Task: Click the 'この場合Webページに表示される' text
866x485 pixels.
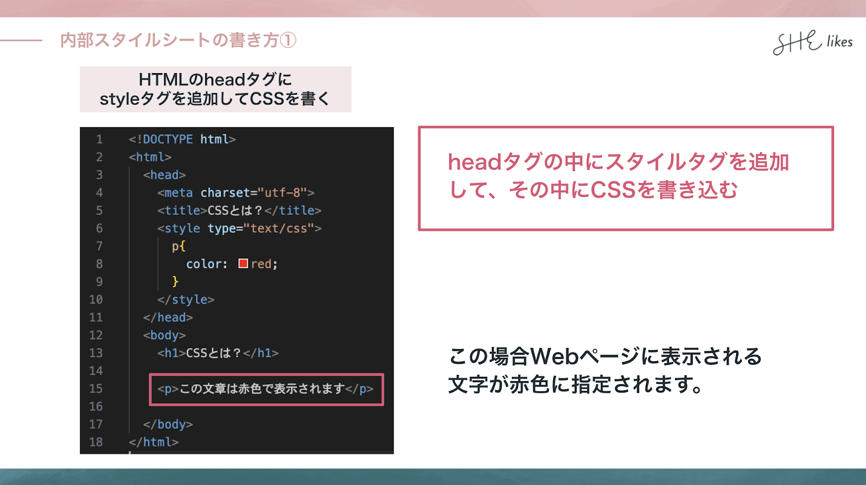Action: [x=606, y=356]
